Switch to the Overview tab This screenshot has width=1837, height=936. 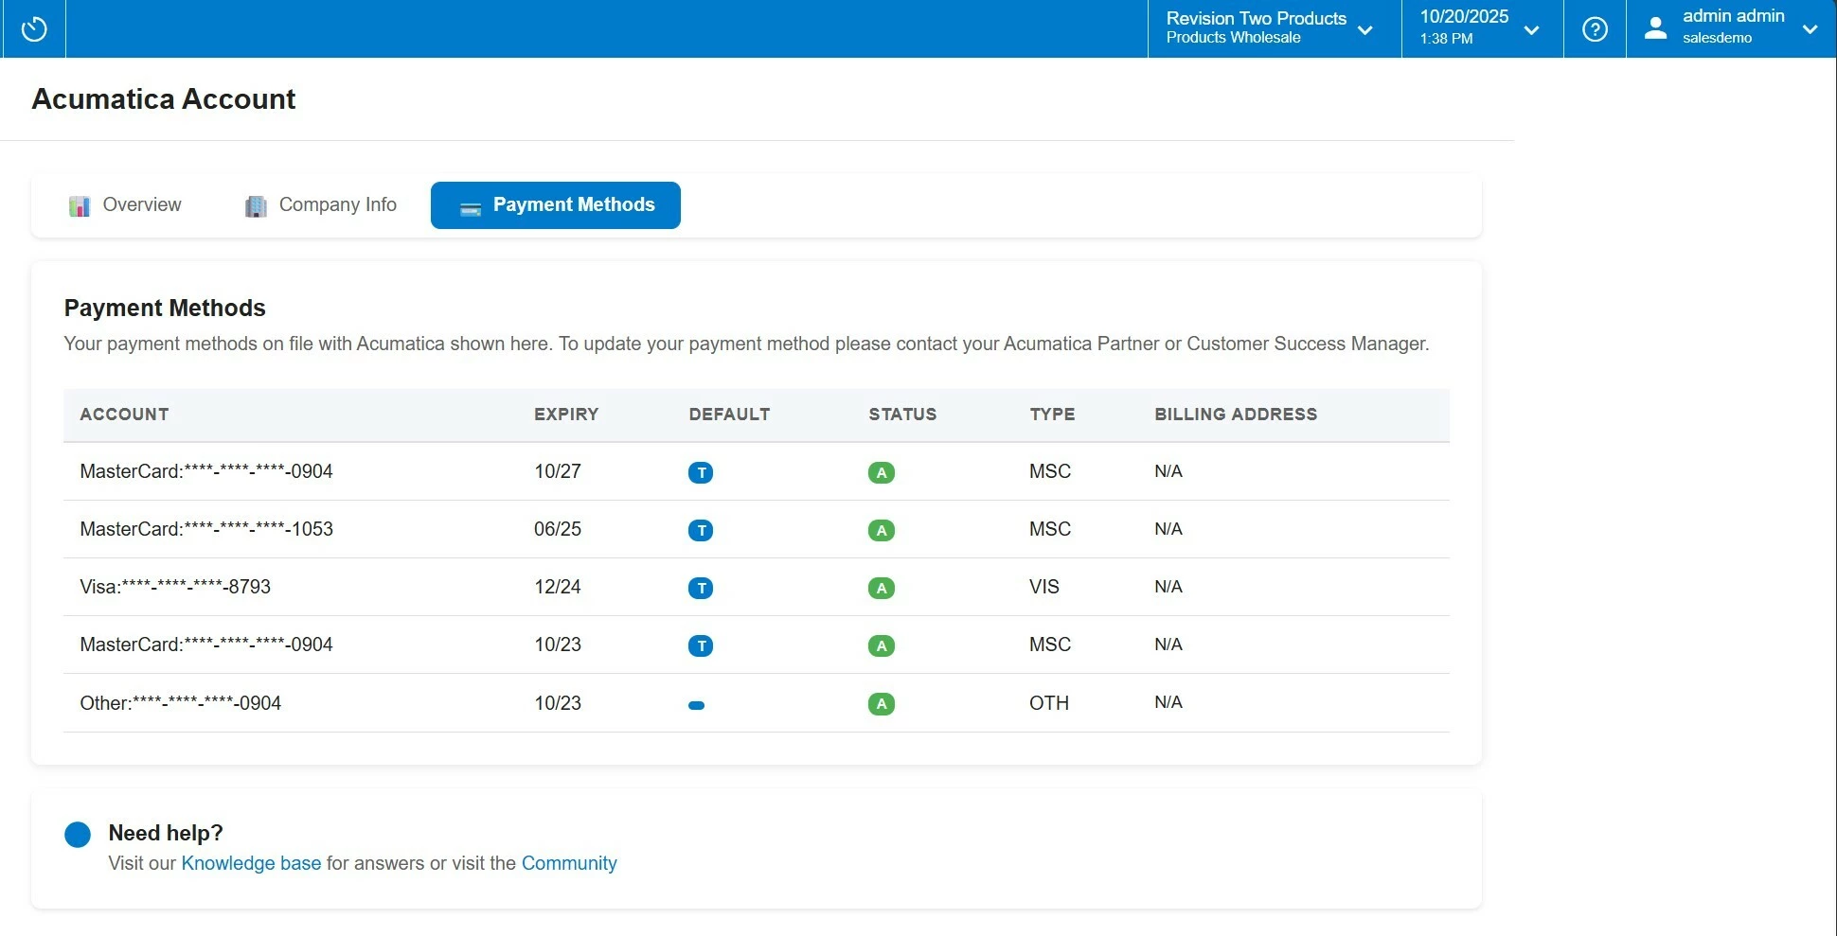pyautogui.click(x=125, y=205)
